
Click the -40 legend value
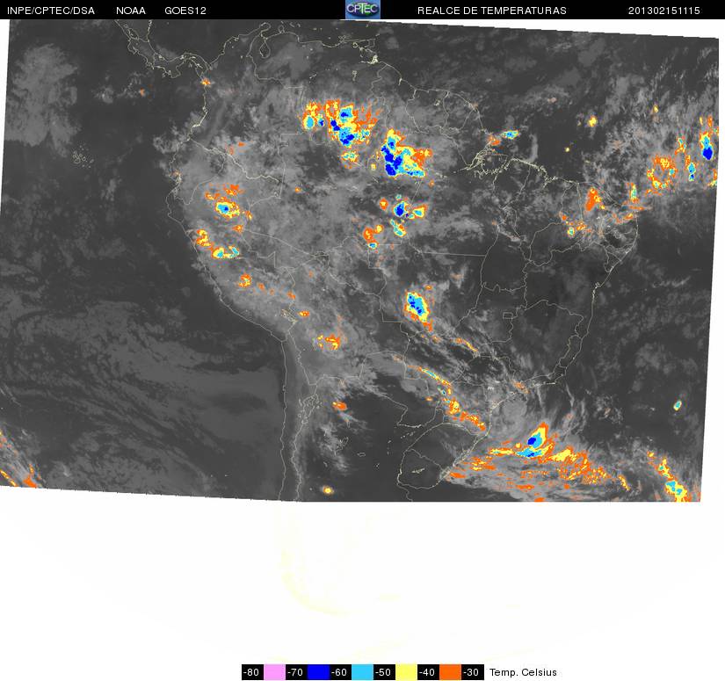click(x=428, y=672)
